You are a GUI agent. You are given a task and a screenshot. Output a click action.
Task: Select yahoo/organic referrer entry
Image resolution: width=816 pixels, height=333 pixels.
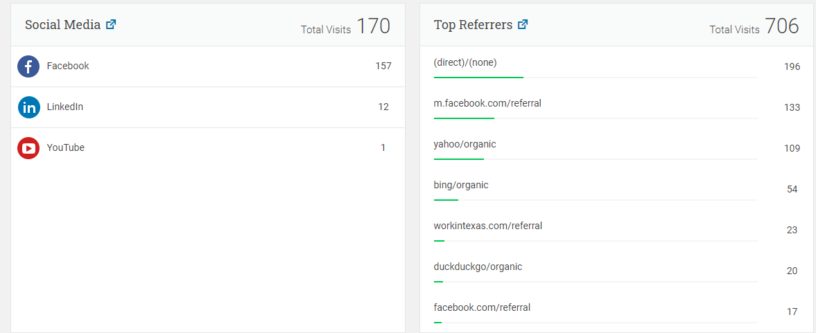point(465,144)
